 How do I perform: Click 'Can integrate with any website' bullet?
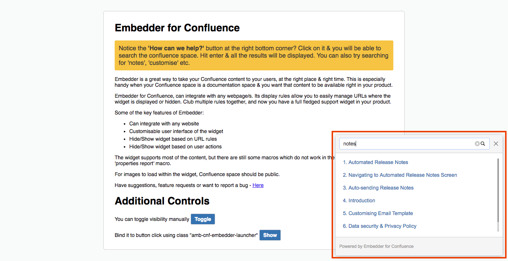point(164,124)
